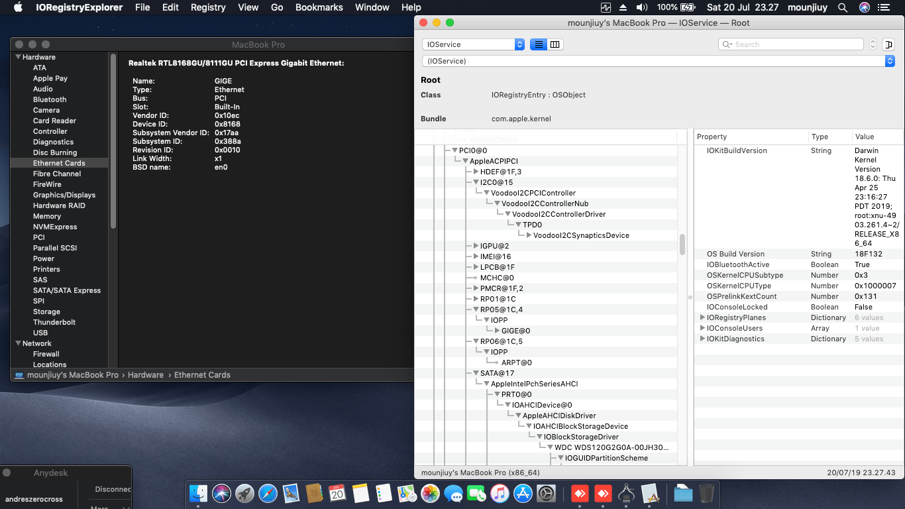Open Photos app in the Dock
This screenshot has width=905, height=509.
(x=431, y=493)
